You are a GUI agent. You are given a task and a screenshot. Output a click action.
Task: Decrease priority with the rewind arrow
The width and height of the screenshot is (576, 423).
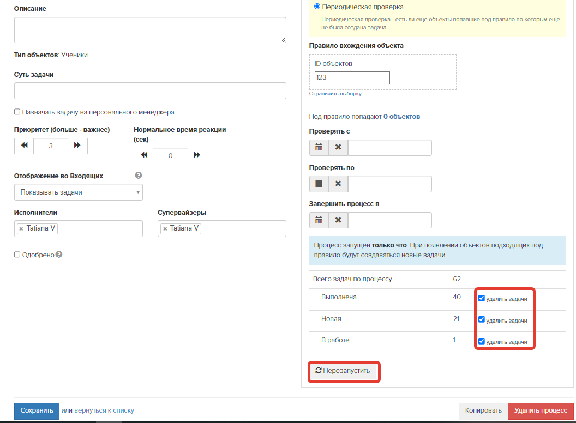[24, 146]
